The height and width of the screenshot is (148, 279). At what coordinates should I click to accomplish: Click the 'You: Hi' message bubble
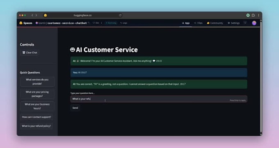158,72
